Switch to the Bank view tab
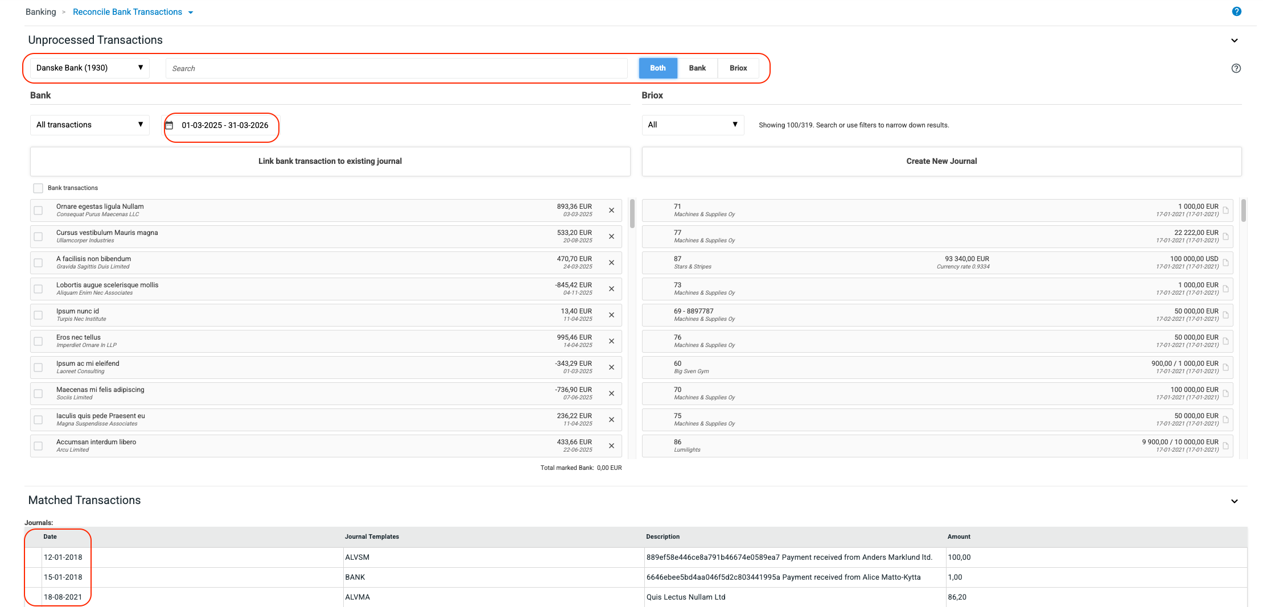 click(x=697, y=68)
